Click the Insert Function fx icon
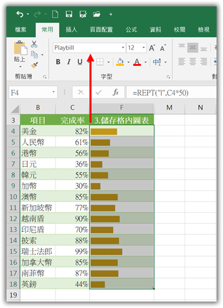The image size is (223, 308). coord(116,92)
